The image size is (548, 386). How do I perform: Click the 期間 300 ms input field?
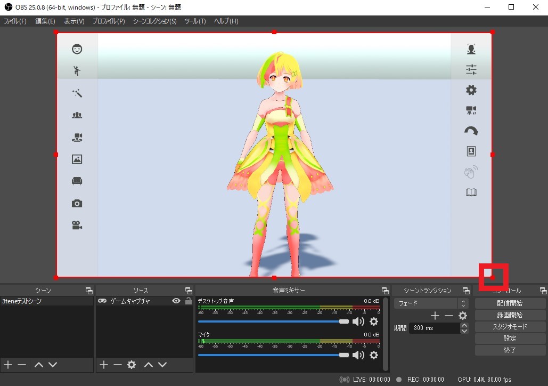pos(435,328)
